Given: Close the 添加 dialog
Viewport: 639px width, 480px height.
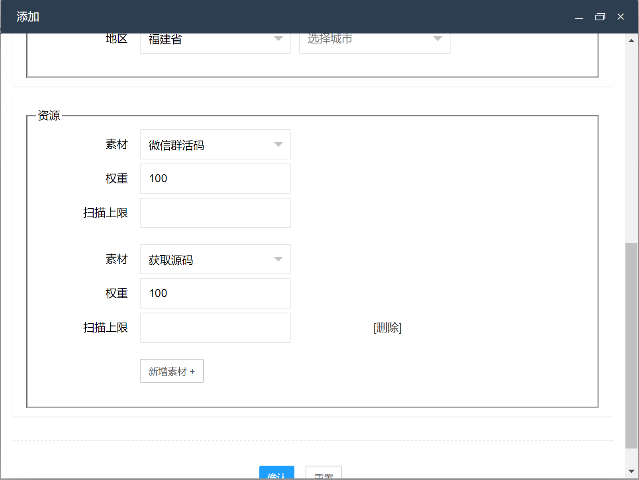Looking at the screenshot, I should tap(621, 17).
